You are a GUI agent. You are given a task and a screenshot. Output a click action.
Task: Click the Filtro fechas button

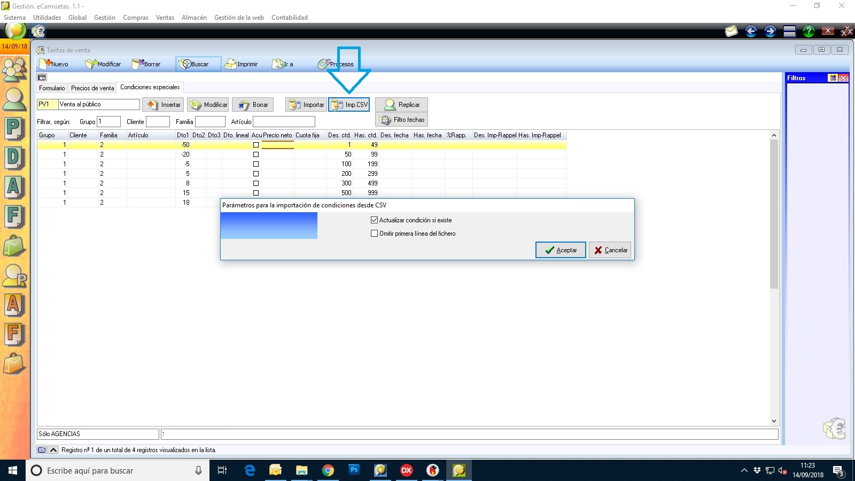(x=401, y=120)
